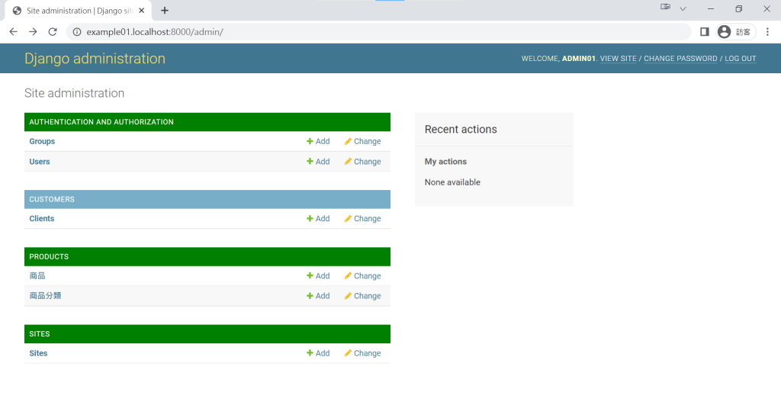Change Groups with pencil link
Viewport: 781px width, 415px height.
click(x=362, y=141)
